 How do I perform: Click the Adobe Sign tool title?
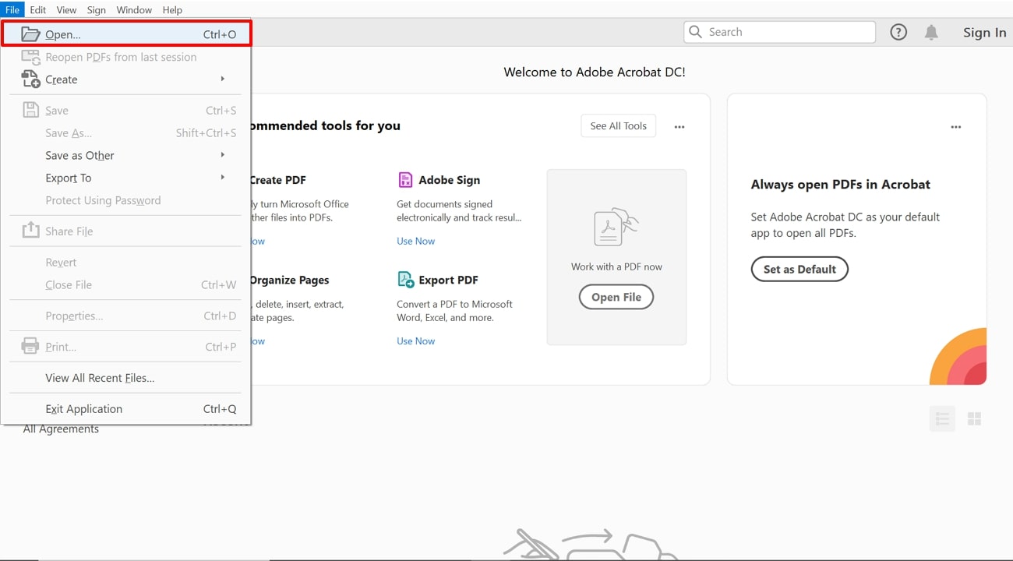[449, 180]
